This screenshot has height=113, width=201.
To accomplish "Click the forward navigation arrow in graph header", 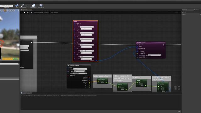I will pyautogui.click(x=28, y=13).
